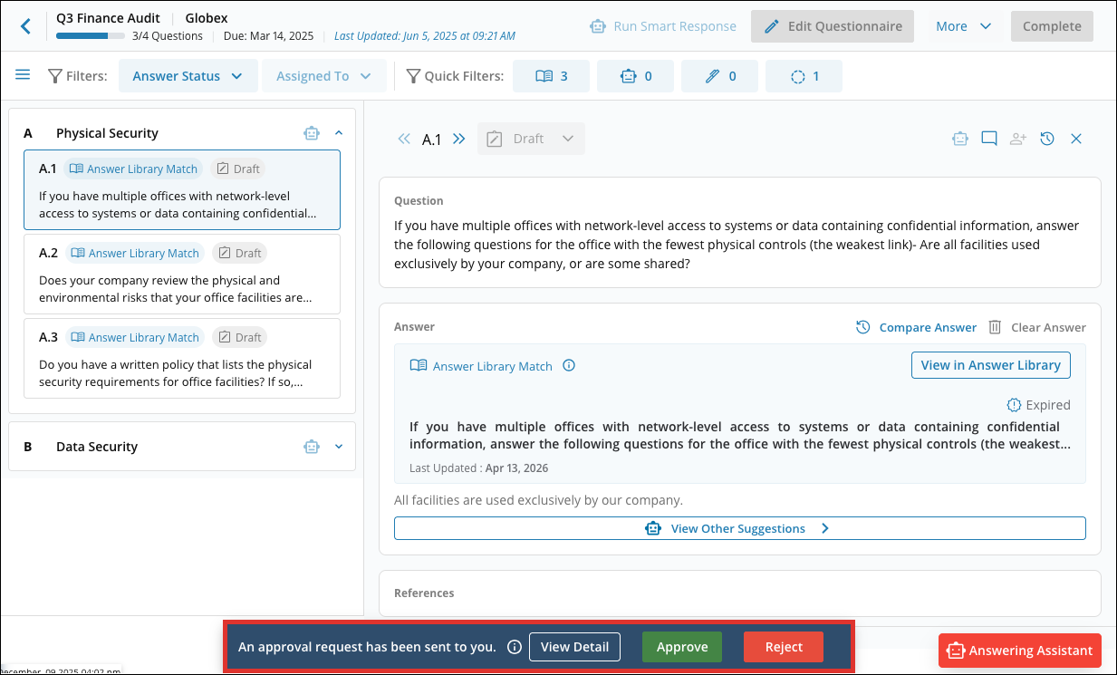Screen dimensions: 1117x675
Task: Click the answer text 'All facilities are used exclusively'
Action: click(x=538, y=500)
